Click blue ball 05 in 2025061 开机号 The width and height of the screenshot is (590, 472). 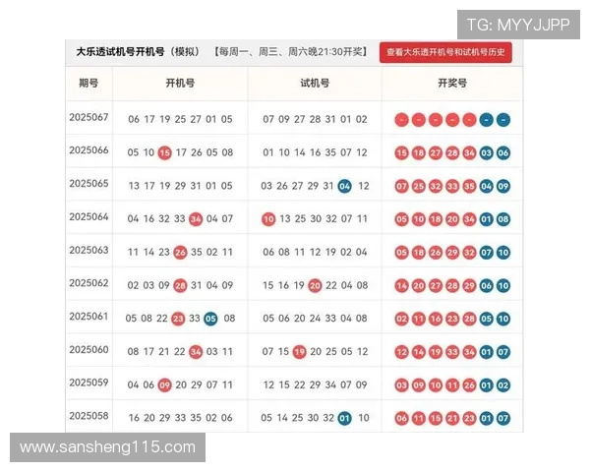tap(210, 319)
